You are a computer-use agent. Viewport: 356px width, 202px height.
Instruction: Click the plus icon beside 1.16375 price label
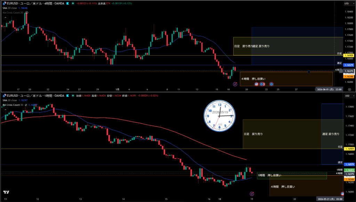(341, 71)
